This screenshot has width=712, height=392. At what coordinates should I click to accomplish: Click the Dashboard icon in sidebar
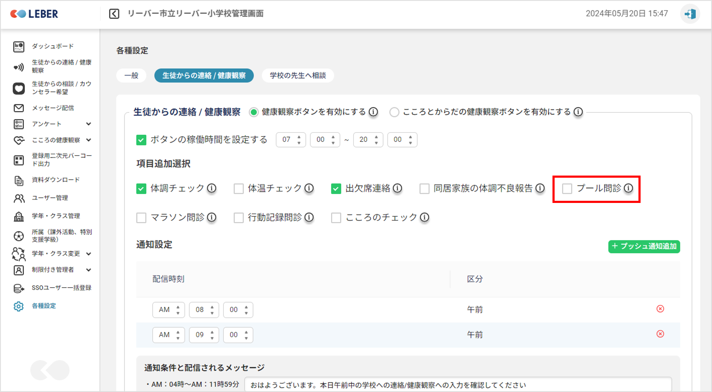click(18, 47)
